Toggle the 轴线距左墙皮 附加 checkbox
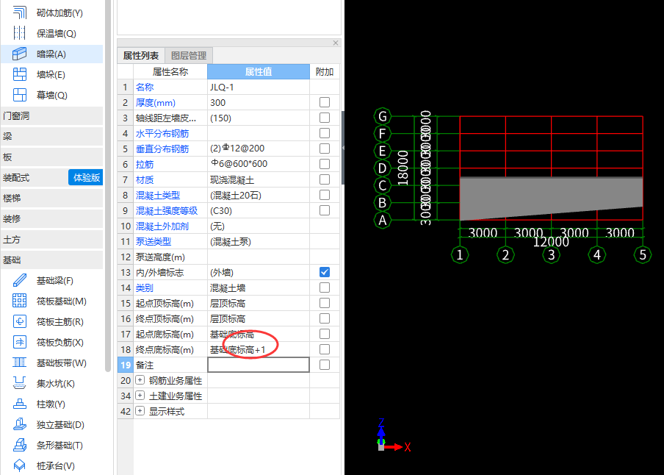The width and height of the screenshot is (664, 475). coord(325,118)
